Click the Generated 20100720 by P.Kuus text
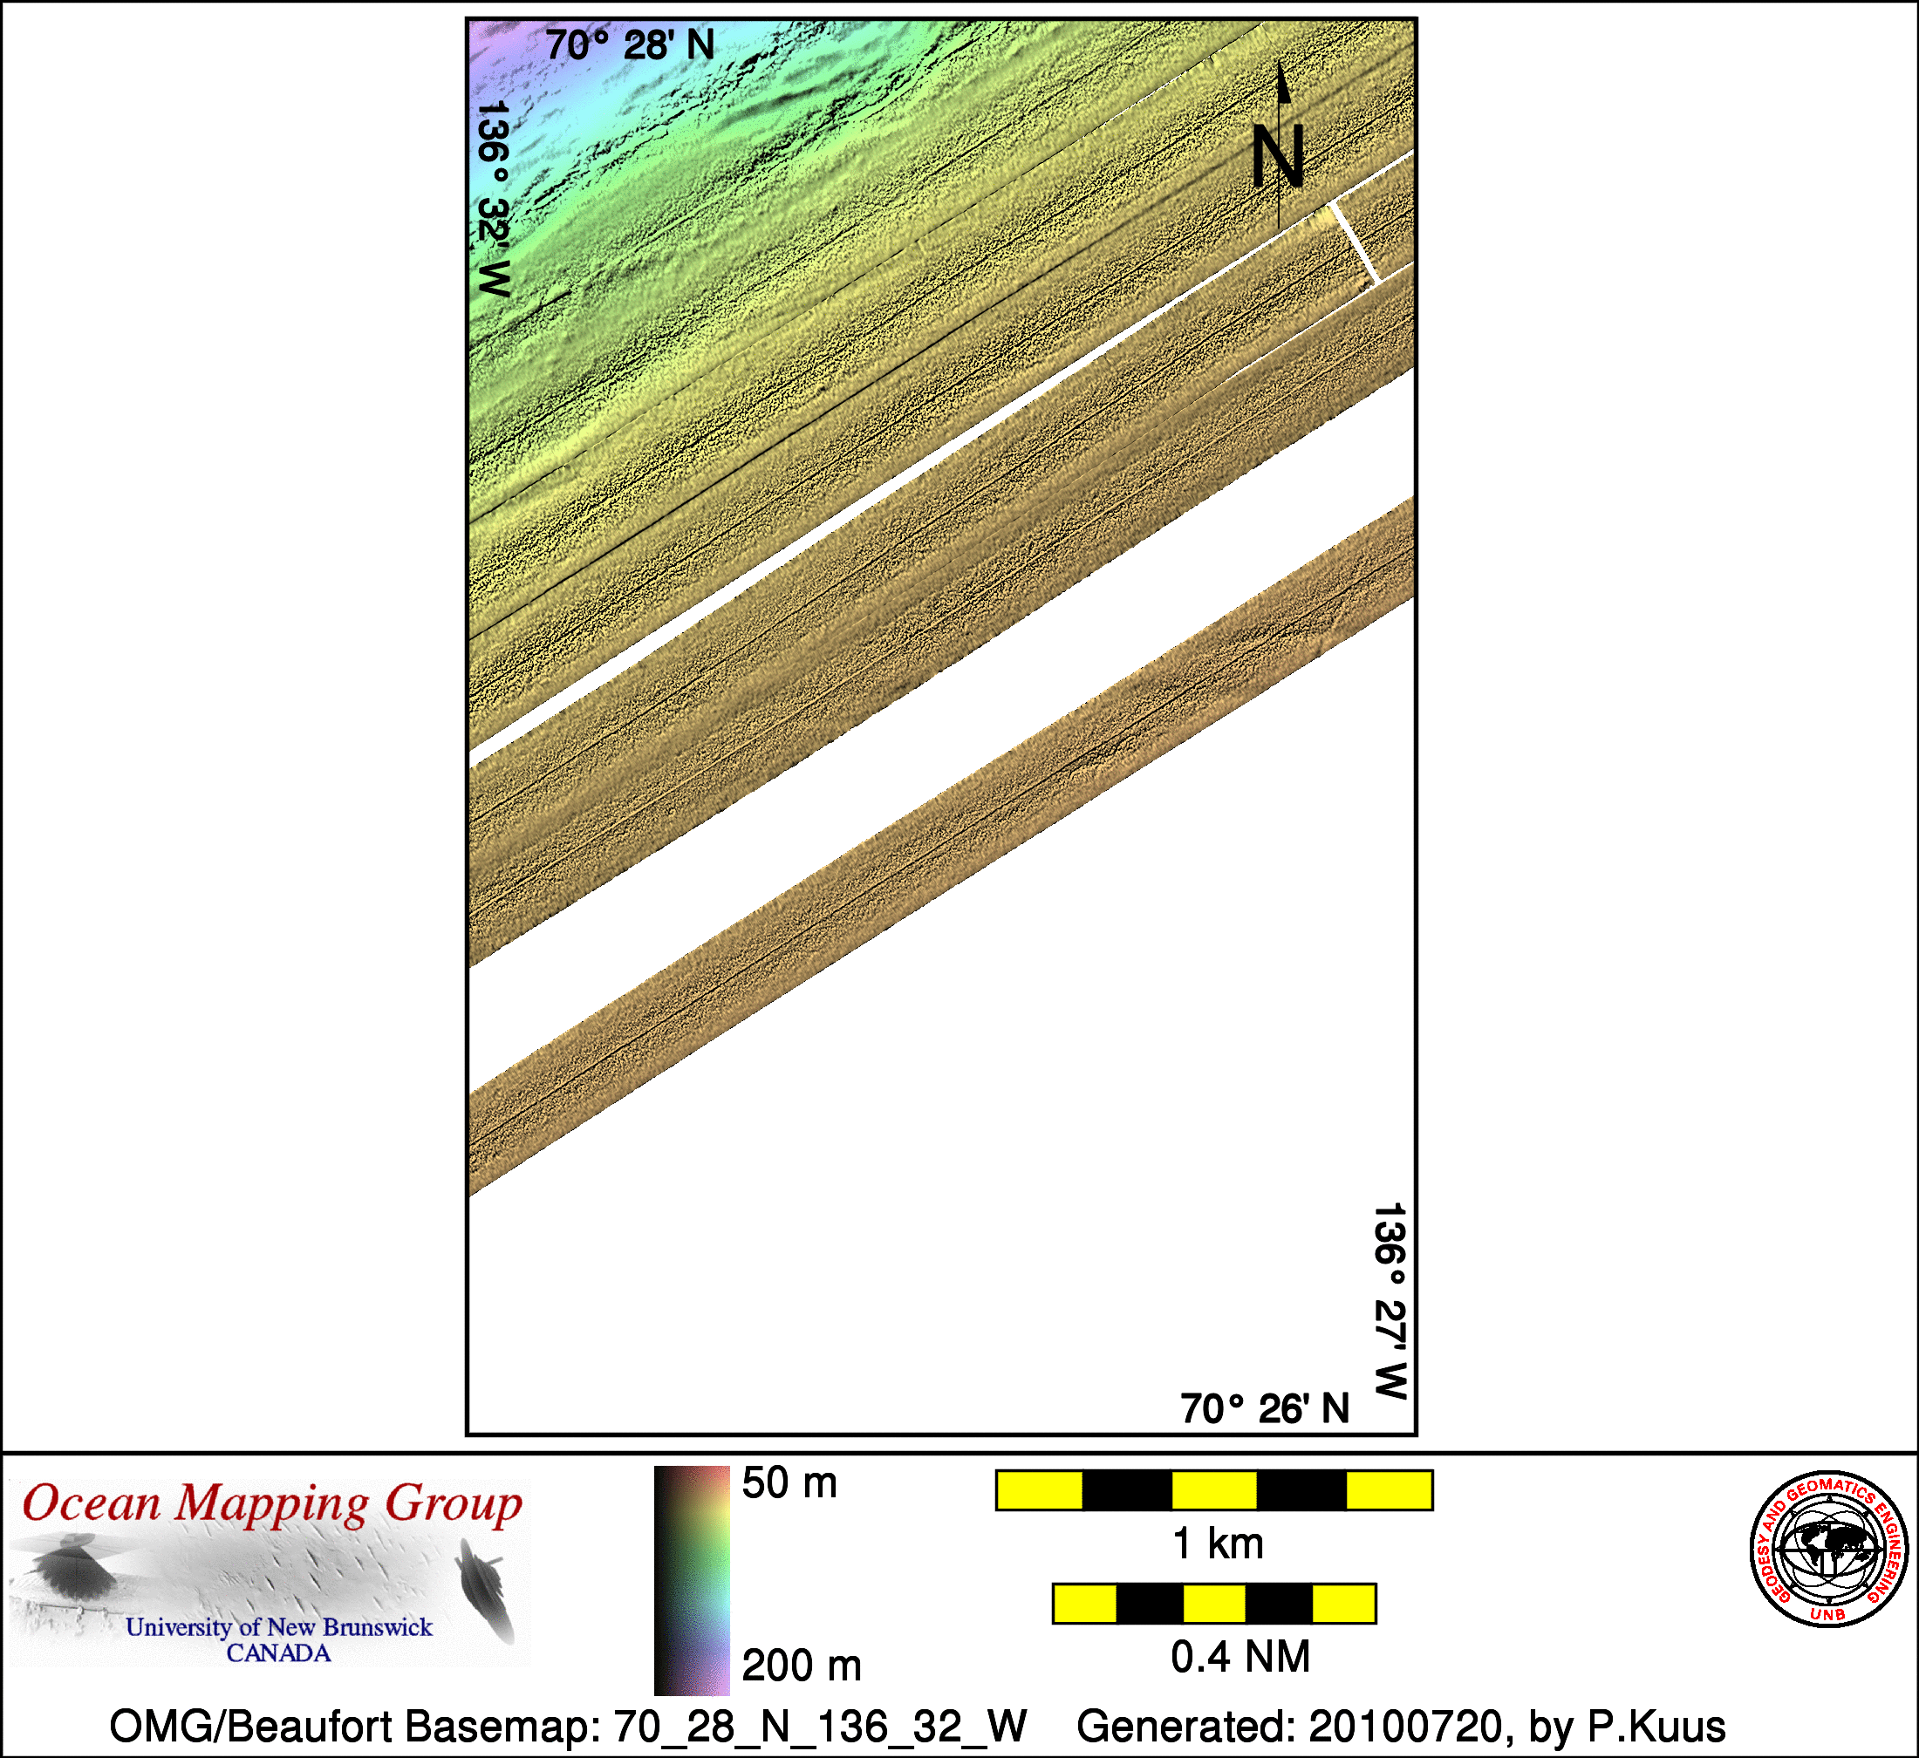This screenshot has height=1758, width=1919. 1401,1727
